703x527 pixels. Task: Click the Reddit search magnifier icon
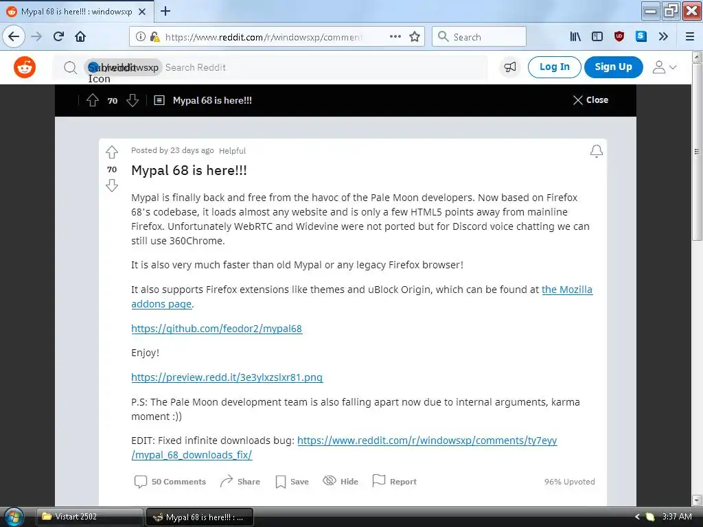point(71,68)
